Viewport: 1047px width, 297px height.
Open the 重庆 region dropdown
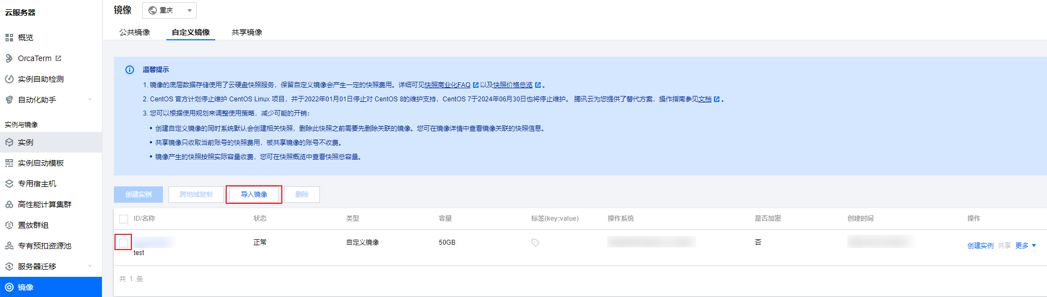tap(170, 10)
